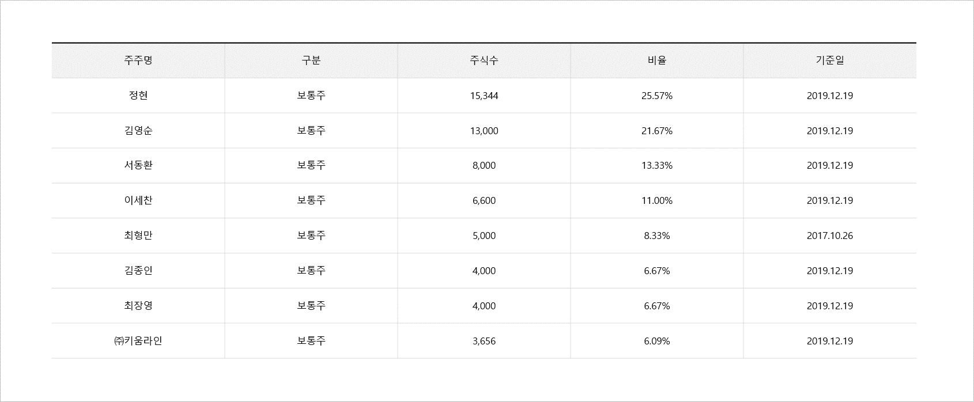Click the 3,656 share count cell
This screenshot has width=974, height=402.
pyautogui.click(x=484, y=341)
